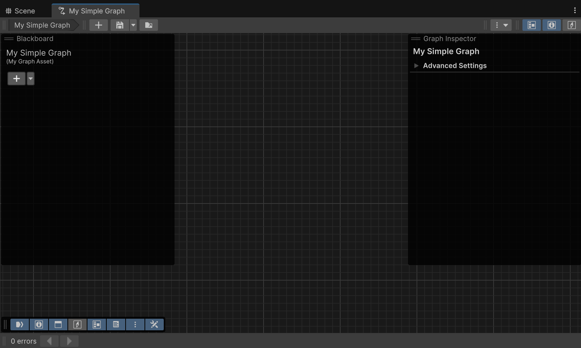Select the wrench debug tools icon
581x348 pixels.
coord(154,324)
